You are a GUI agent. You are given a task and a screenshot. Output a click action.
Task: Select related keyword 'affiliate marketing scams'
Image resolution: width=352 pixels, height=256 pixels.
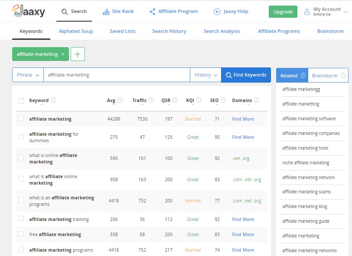pyautogui.click(x=306, y=192)
